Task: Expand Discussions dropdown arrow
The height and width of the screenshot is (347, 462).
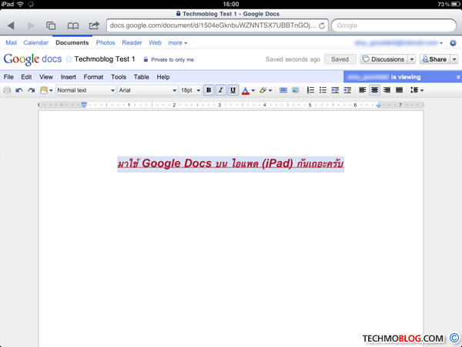Action: point(412,59)
